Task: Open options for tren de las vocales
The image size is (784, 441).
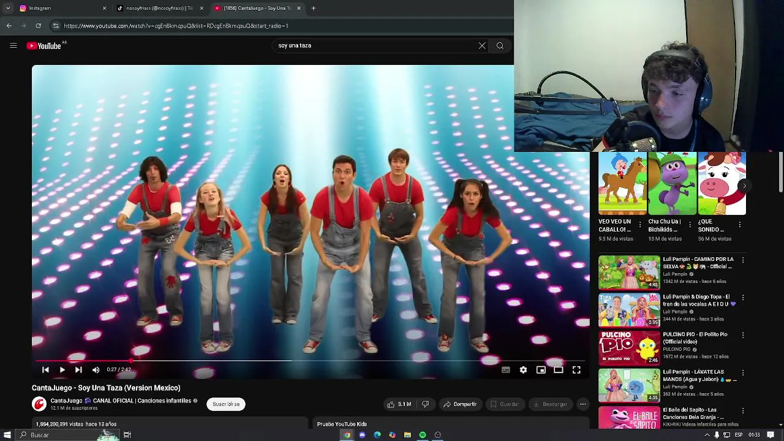Action: pos(743,298)
